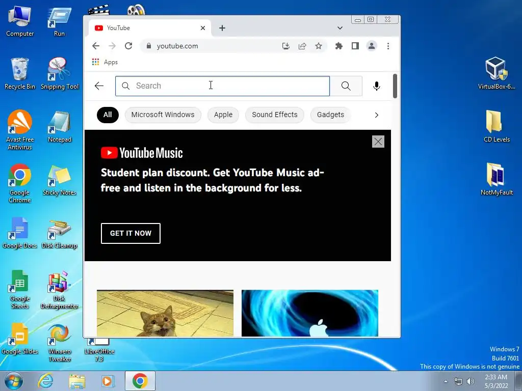
Task: Go back using Chrome's back arrow
Action: [x=96, y=46]
